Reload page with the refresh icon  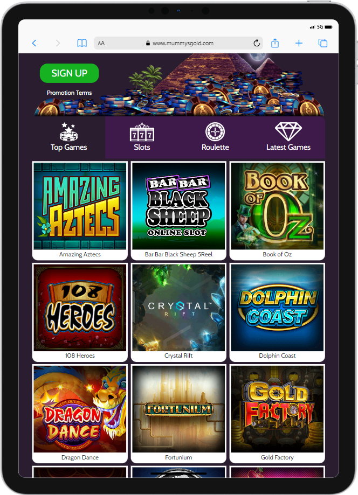pyautogui.click(x=257, y=43)
